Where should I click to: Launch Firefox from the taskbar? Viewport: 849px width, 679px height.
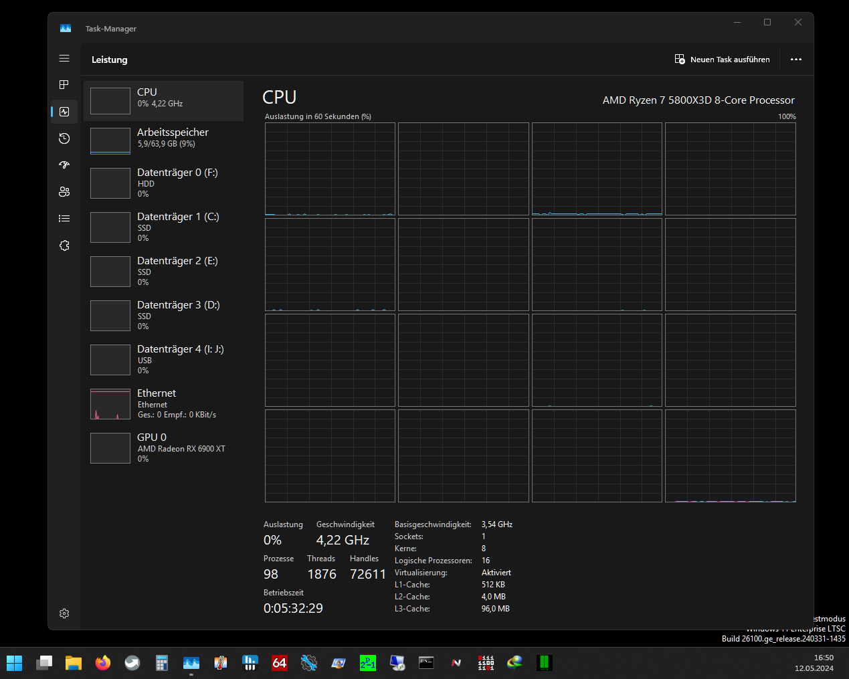(x=103, y=663)
